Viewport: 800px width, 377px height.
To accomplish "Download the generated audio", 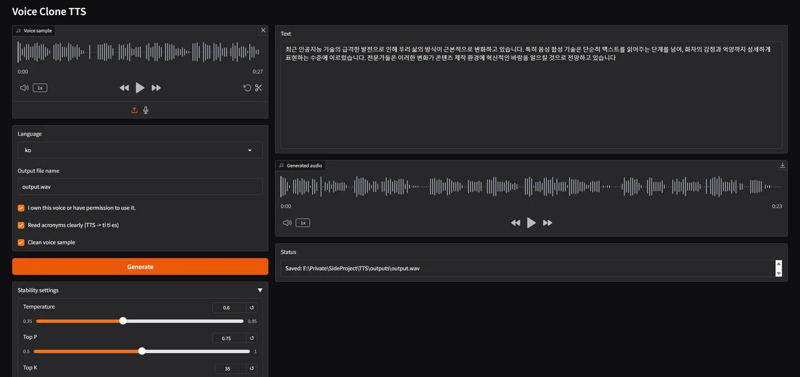I will click(x=782, y=165).
